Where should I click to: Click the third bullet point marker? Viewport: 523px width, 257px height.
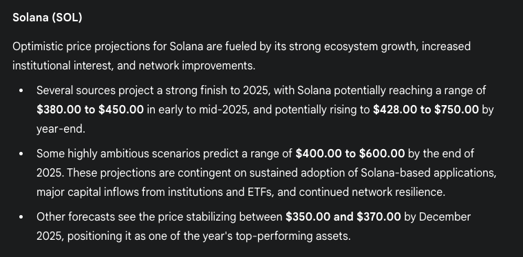coord(21,217)
